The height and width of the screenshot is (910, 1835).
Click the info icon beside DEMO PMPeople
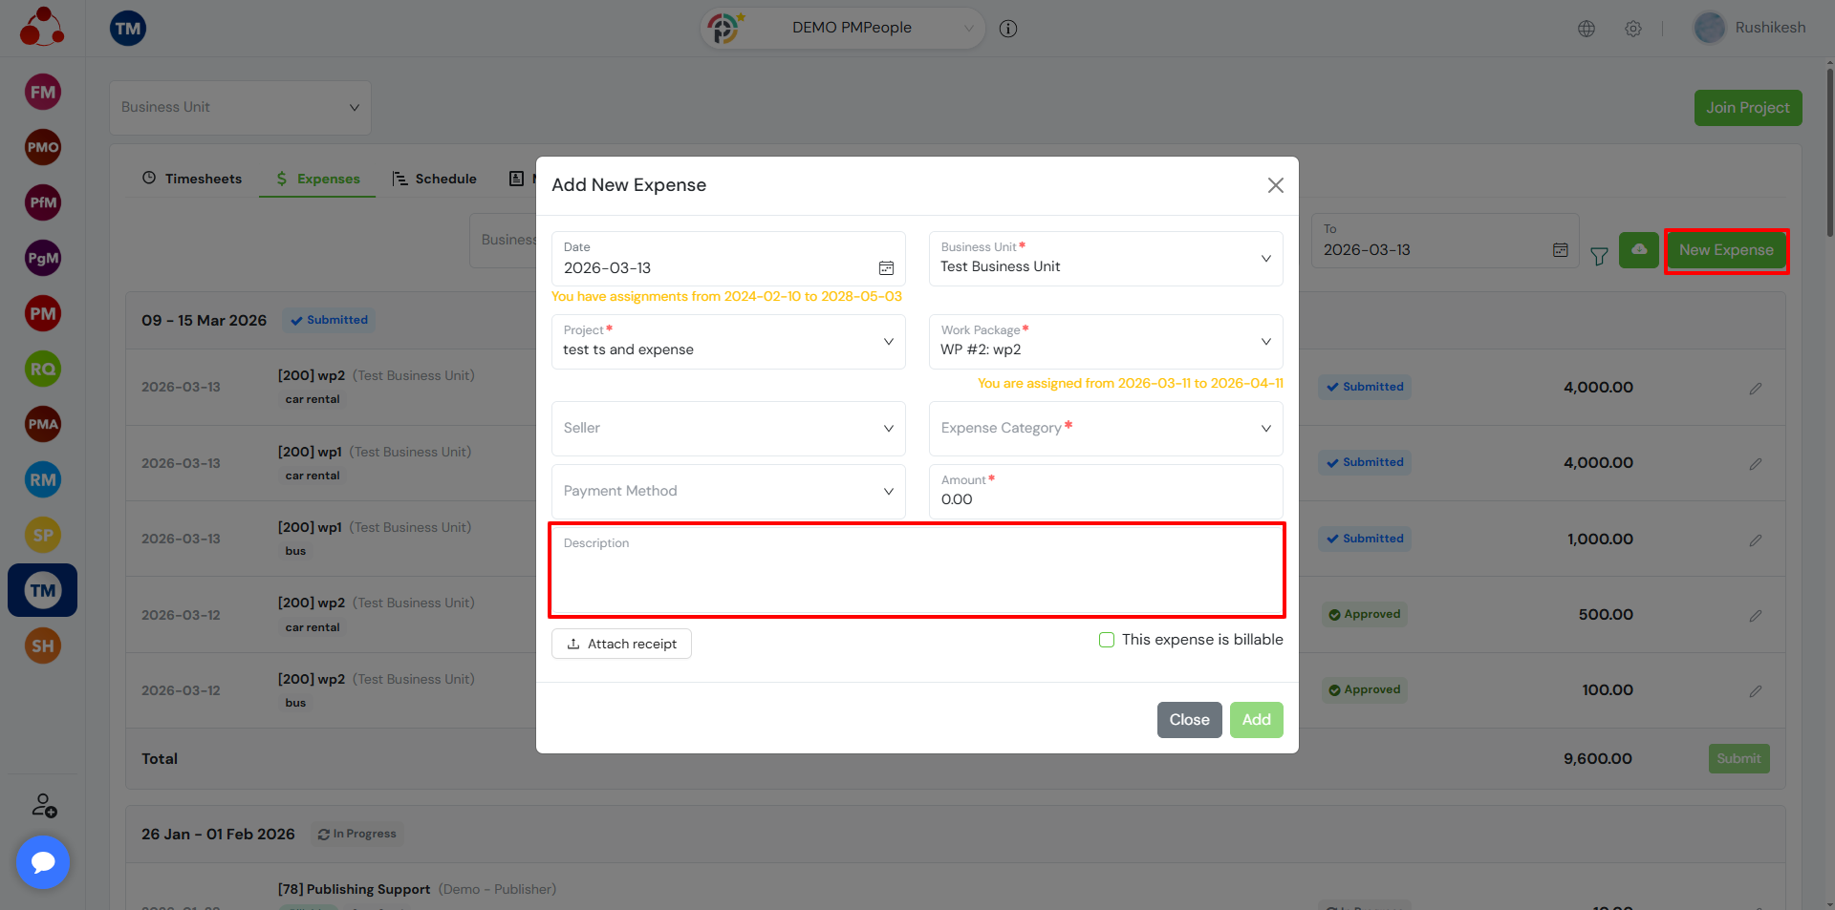[1007, 29]
